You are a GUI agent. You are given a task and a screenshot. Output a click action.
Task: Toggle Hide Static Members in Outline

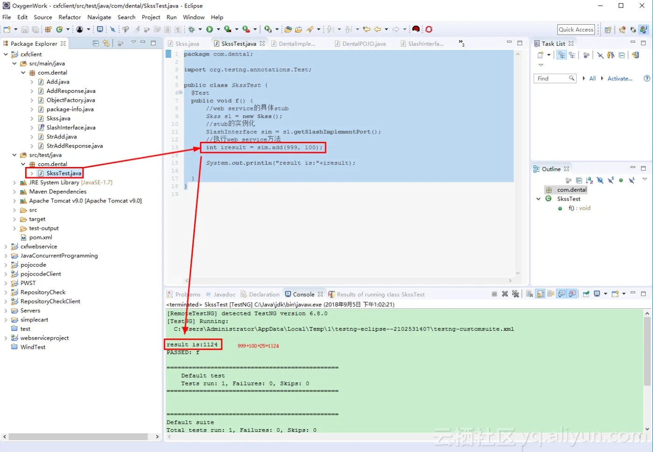click(611, 180)
